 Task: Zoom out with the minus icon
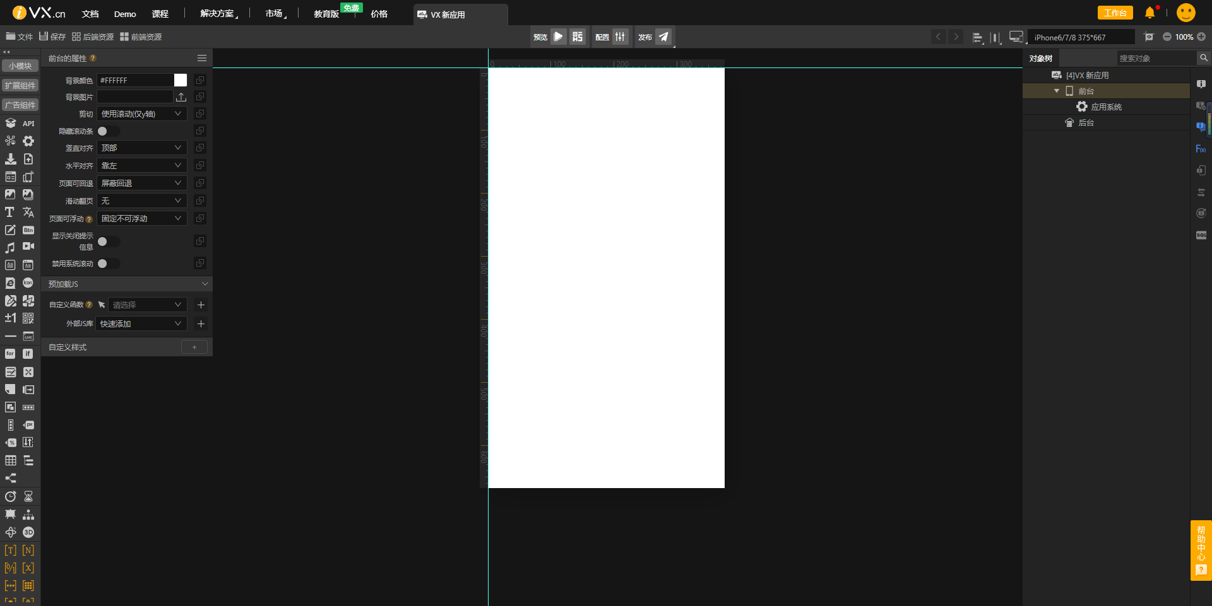(1167, 37)
